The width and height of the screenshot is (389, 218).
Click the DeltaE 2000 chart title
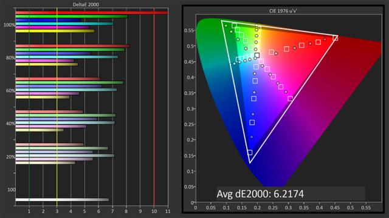click(x=86, y=4)
